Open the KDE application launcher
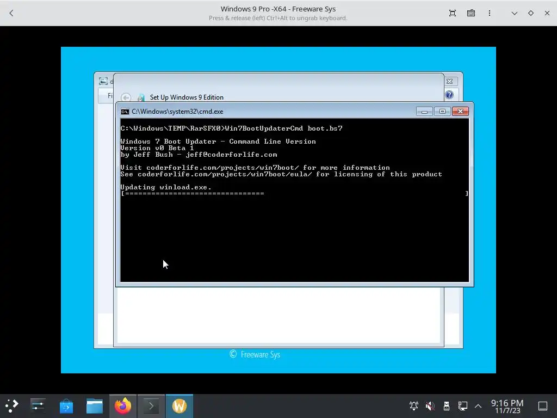 [12, 406]
